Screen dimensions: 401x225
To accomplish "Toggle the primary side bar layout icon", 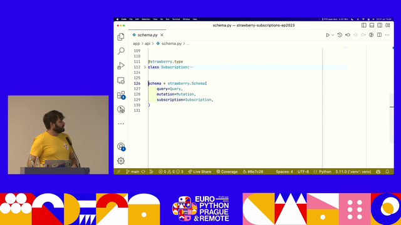I will tap(364, 25).
